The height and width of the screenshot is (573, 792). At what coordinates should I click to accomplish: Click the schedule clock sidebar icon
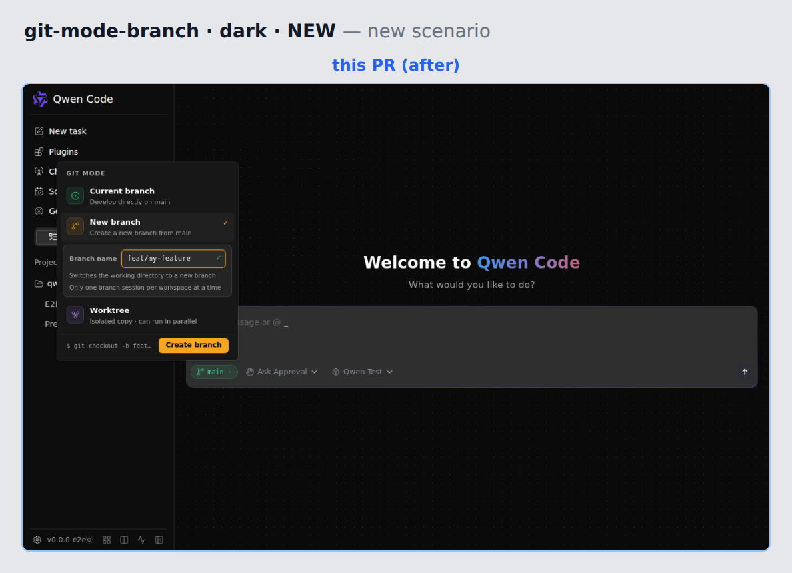[x=39, y=191]
